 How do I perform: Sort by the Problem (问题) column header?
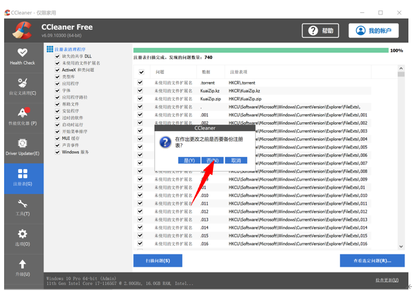160,72
